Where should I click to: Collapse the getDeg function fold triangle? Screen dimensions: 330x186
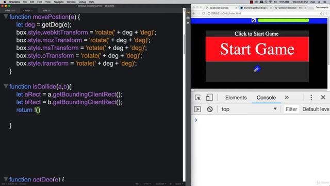(x=6, y=179)
